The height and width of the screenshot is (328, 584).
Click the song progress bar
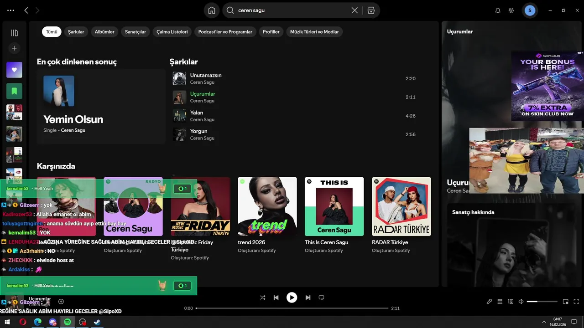(x=292, y=308)
